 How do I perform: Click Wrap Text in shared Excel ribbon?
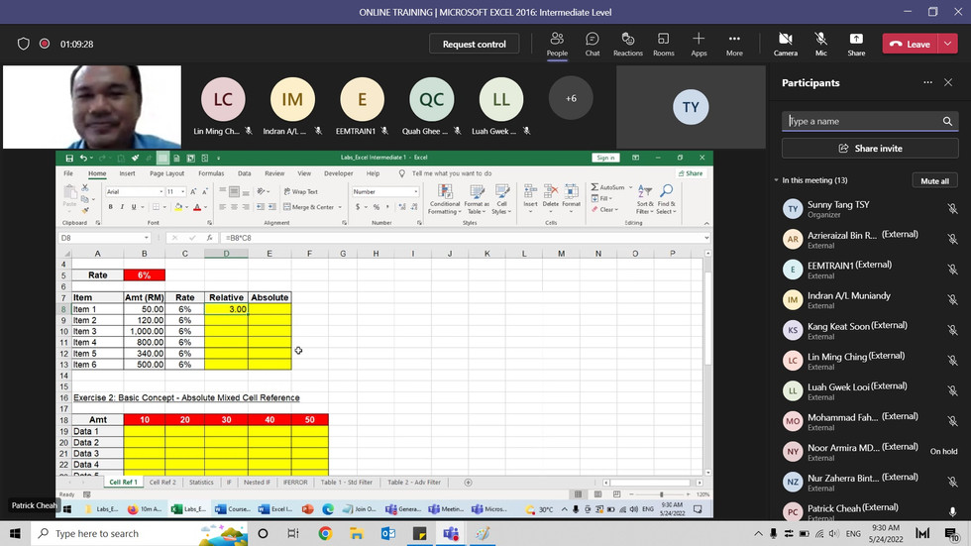point(301,192)
